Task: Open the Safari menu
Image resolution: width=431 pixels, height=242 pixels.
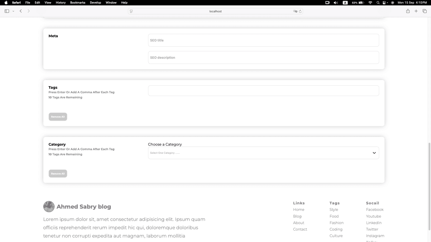Action: pyautogui.click(x=16, y=3)
